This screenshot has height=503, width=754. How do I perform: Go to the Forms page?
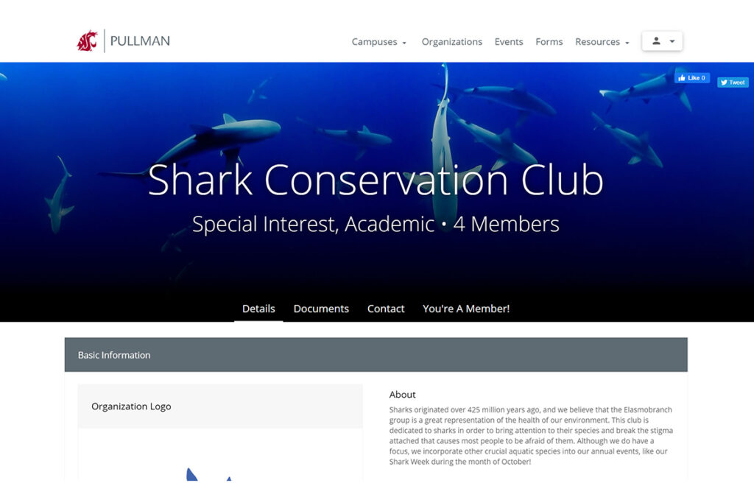click(x=549, y=42)
